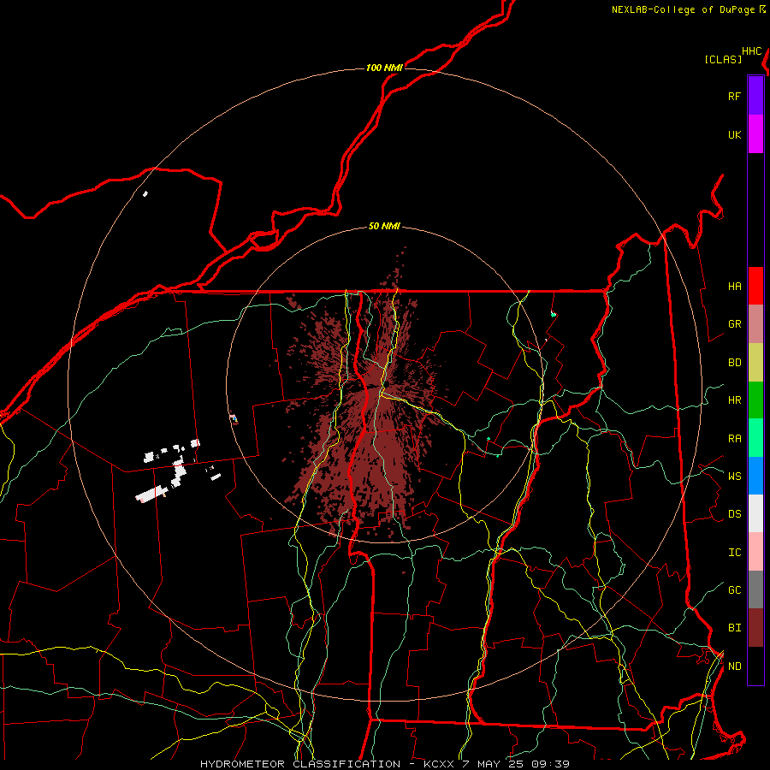Click the Hydrometeor Classification KCXX caption
Viewport: 770px width, 770px height.
[x=384, y=764]
